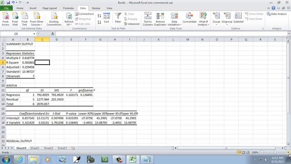Switch to the Insert tab

(x=33, y=8)
